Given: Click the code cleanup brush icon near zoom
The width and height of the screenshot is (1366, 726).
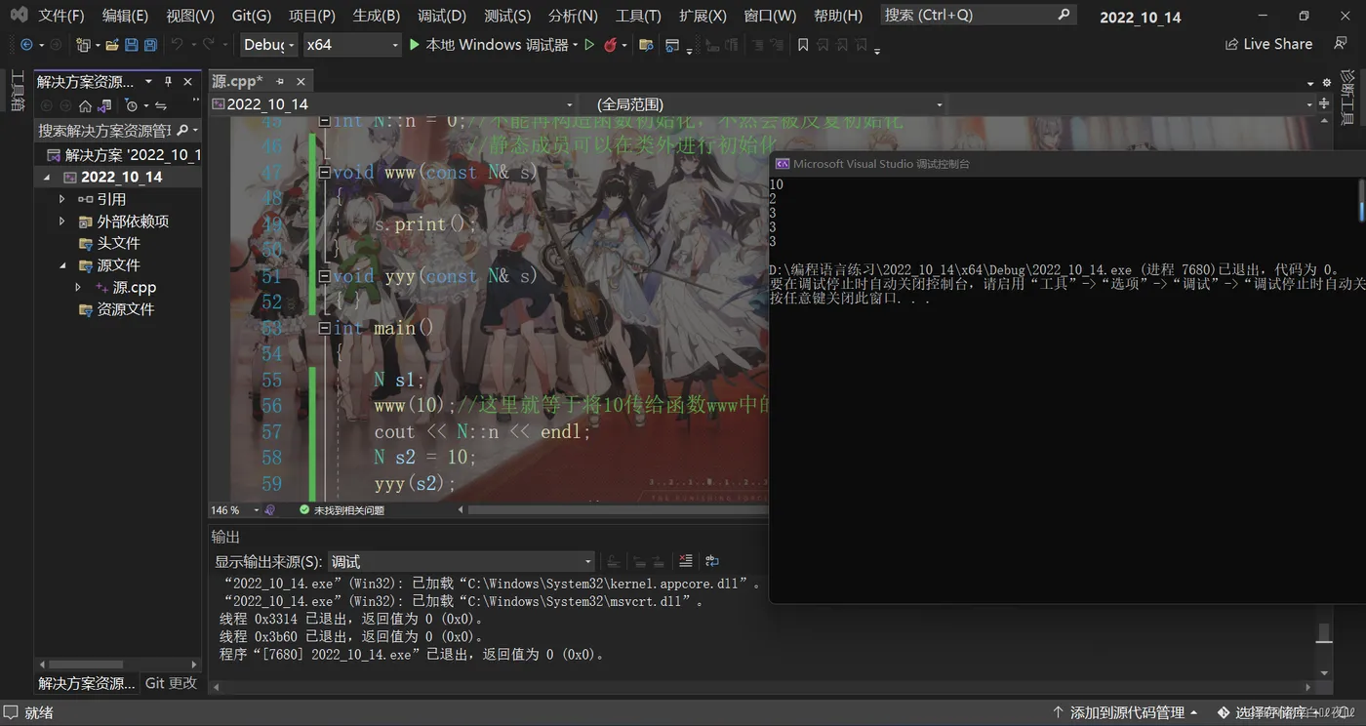Looking at the screenshot, I should pos(270,510).
